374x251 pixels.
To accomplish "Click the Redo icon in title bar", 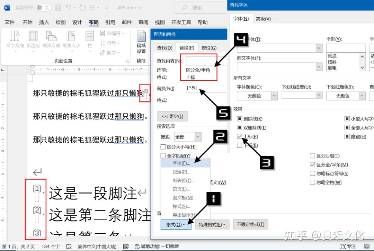I will pyautogui.click(x=82, y=8).
